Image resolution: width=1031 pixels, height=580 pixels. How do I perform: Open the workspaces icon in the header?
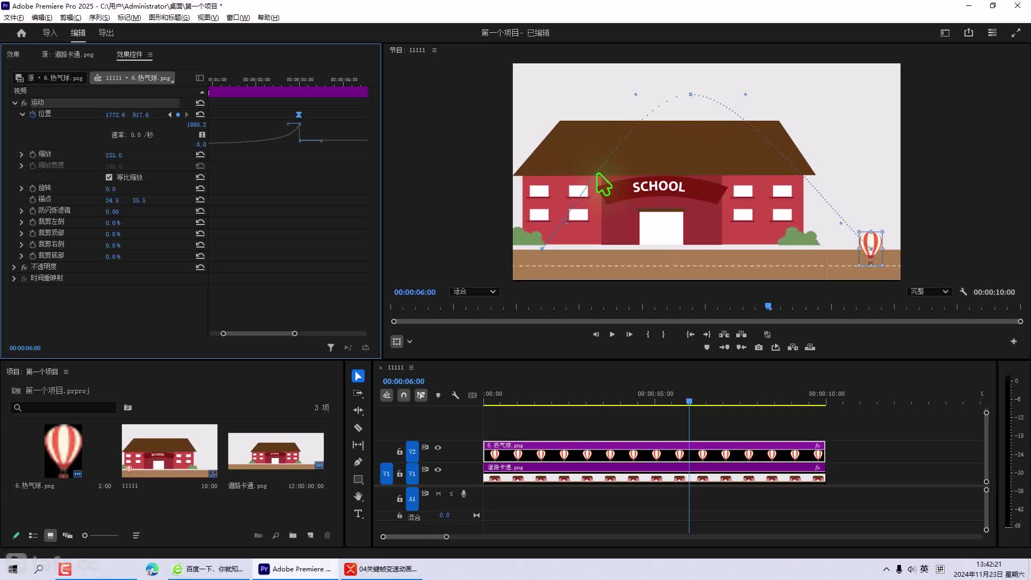point(992,33)
